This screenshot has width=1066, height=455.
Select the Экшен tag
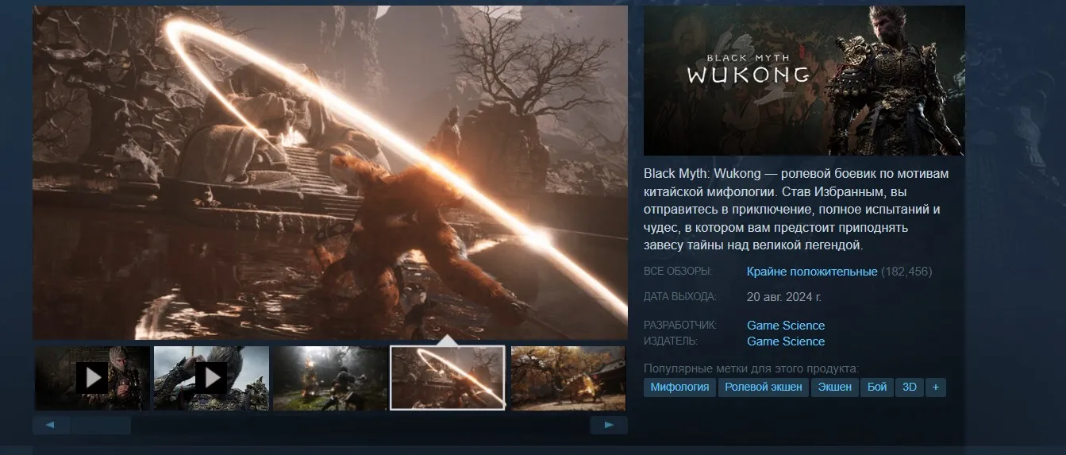tap(835, 388)
